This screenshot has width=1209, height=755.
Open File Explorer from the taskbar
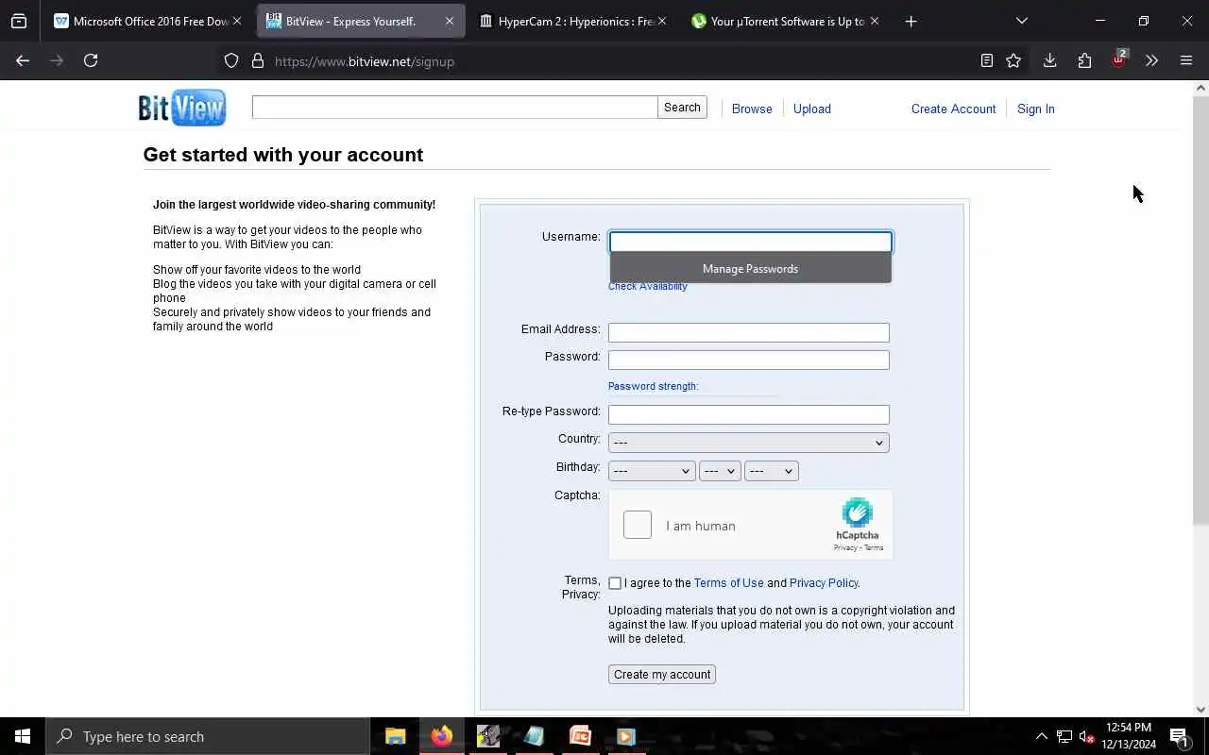[x=396, y=736]
